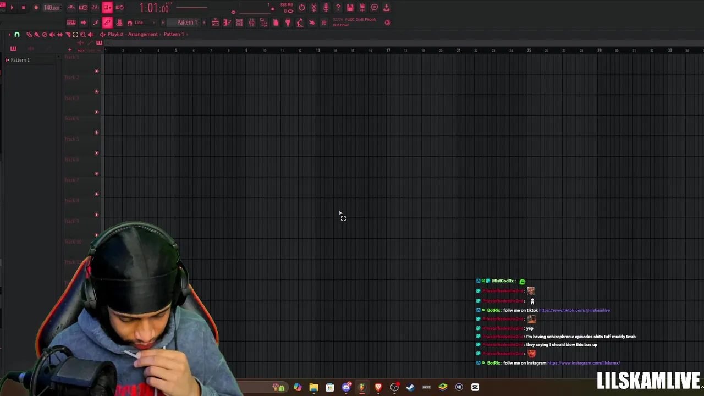Start playback with the play button

[x=12, y=8]
